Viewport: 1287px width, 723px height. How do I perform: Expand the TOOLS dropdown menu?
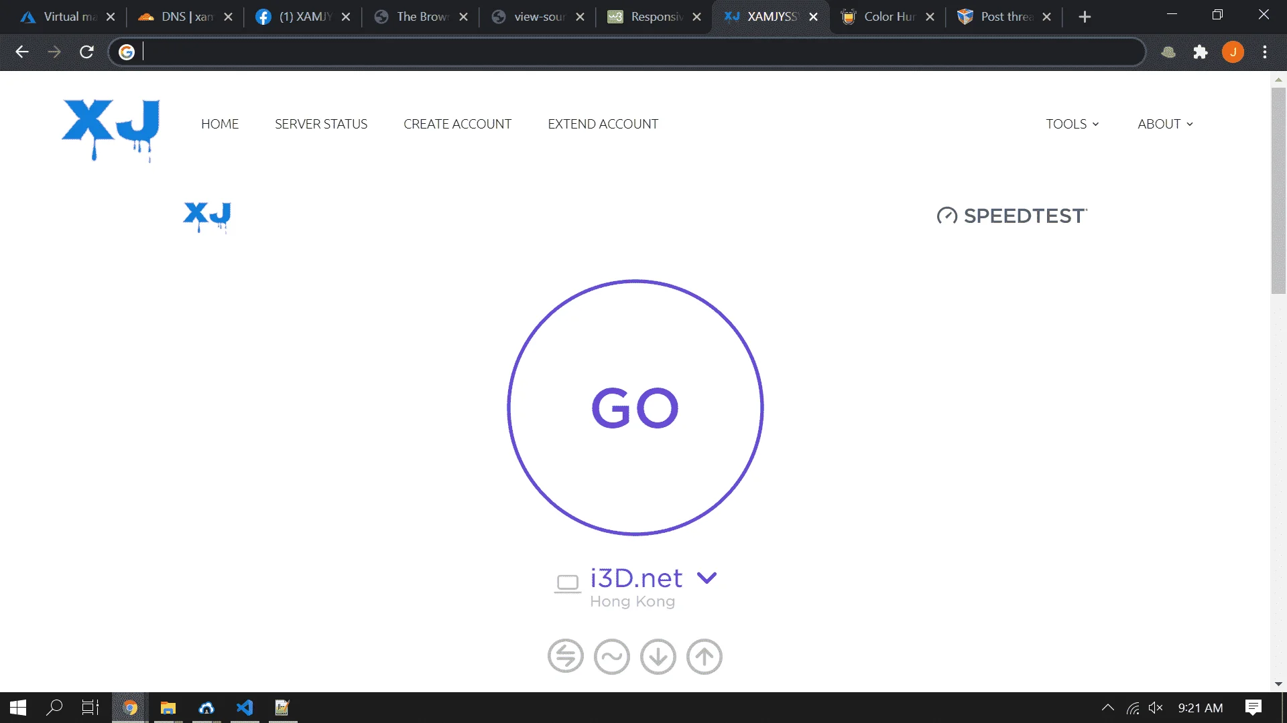point(1072,124)
